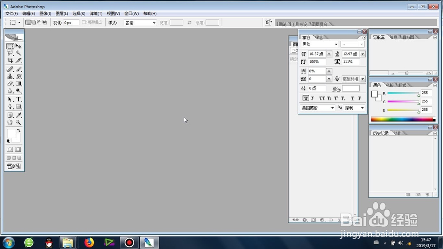The image size is (443, 249).
Task: Open the font family dropdown showing 黑体
Action: point(336,44)
